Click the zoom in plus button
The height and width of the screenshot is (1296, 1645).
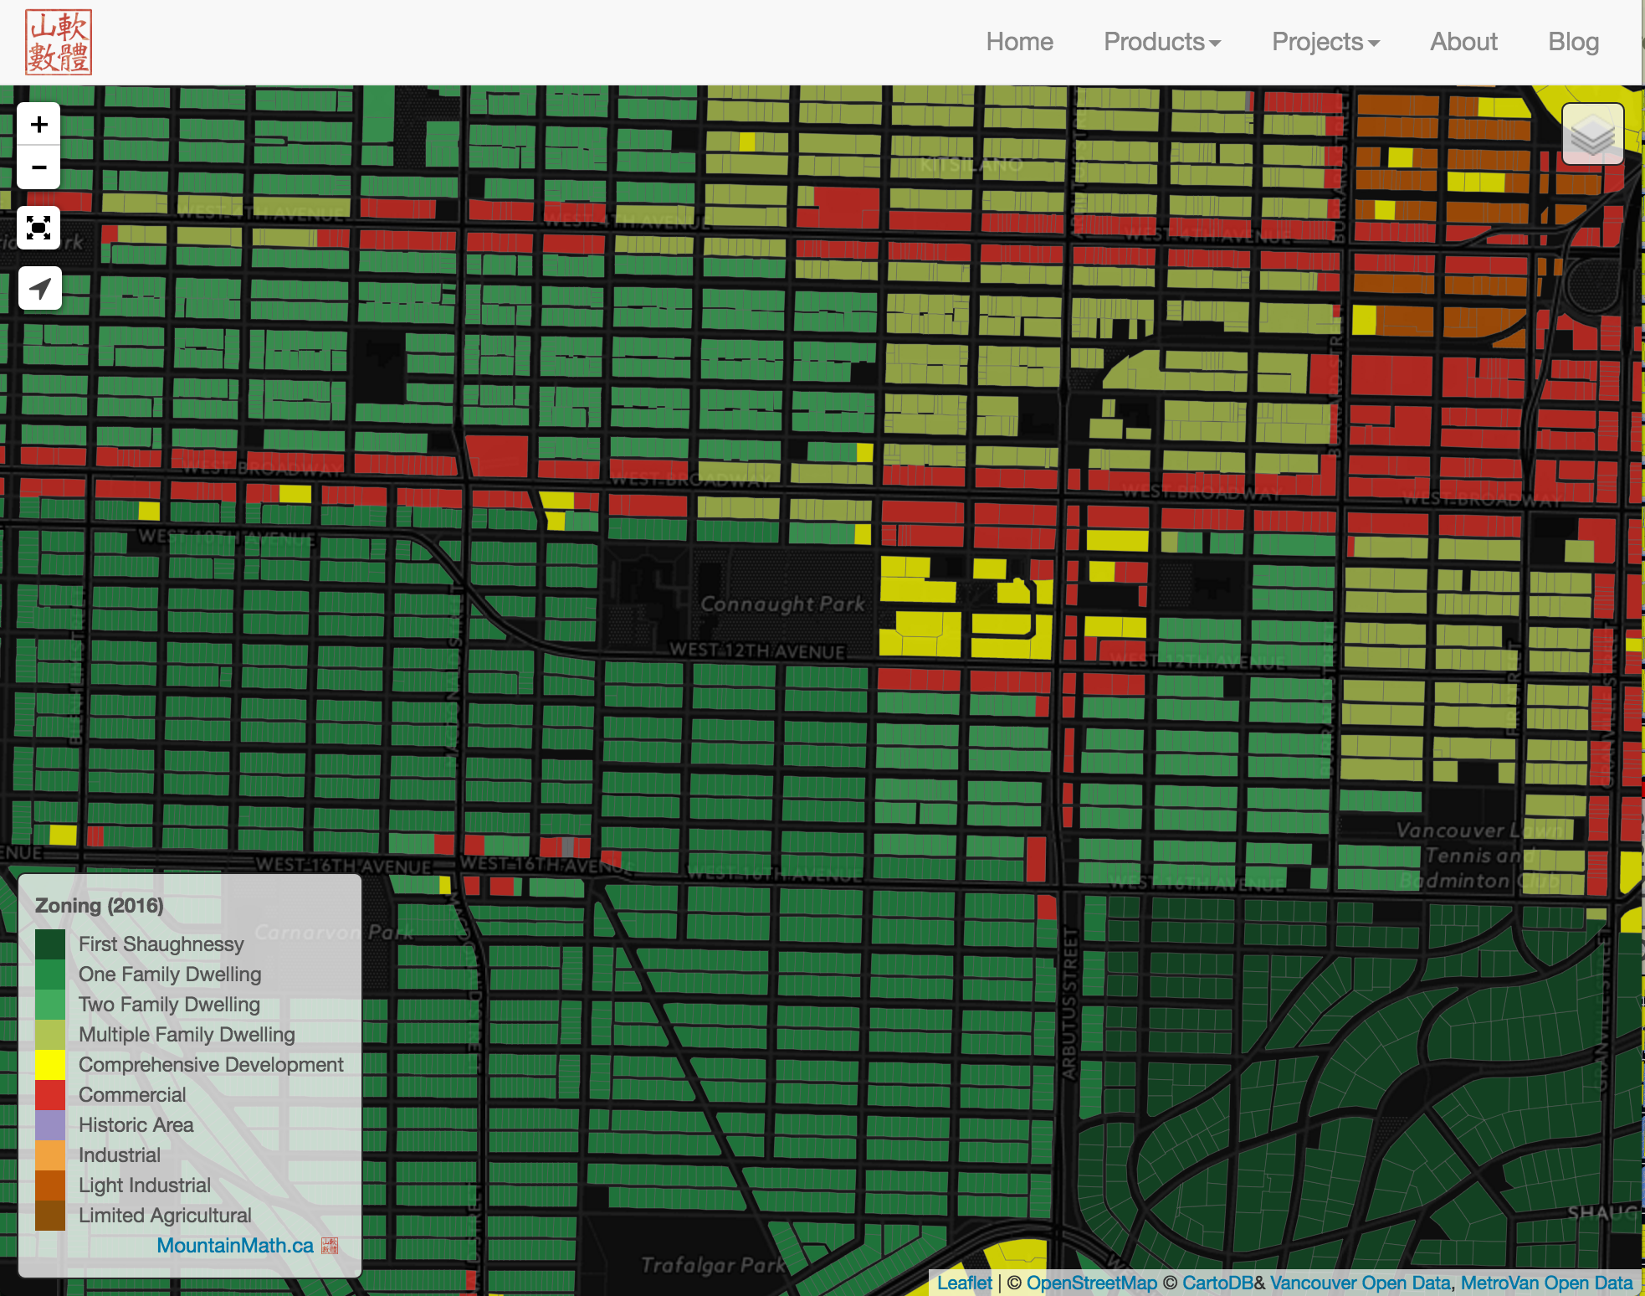[38, 125]
